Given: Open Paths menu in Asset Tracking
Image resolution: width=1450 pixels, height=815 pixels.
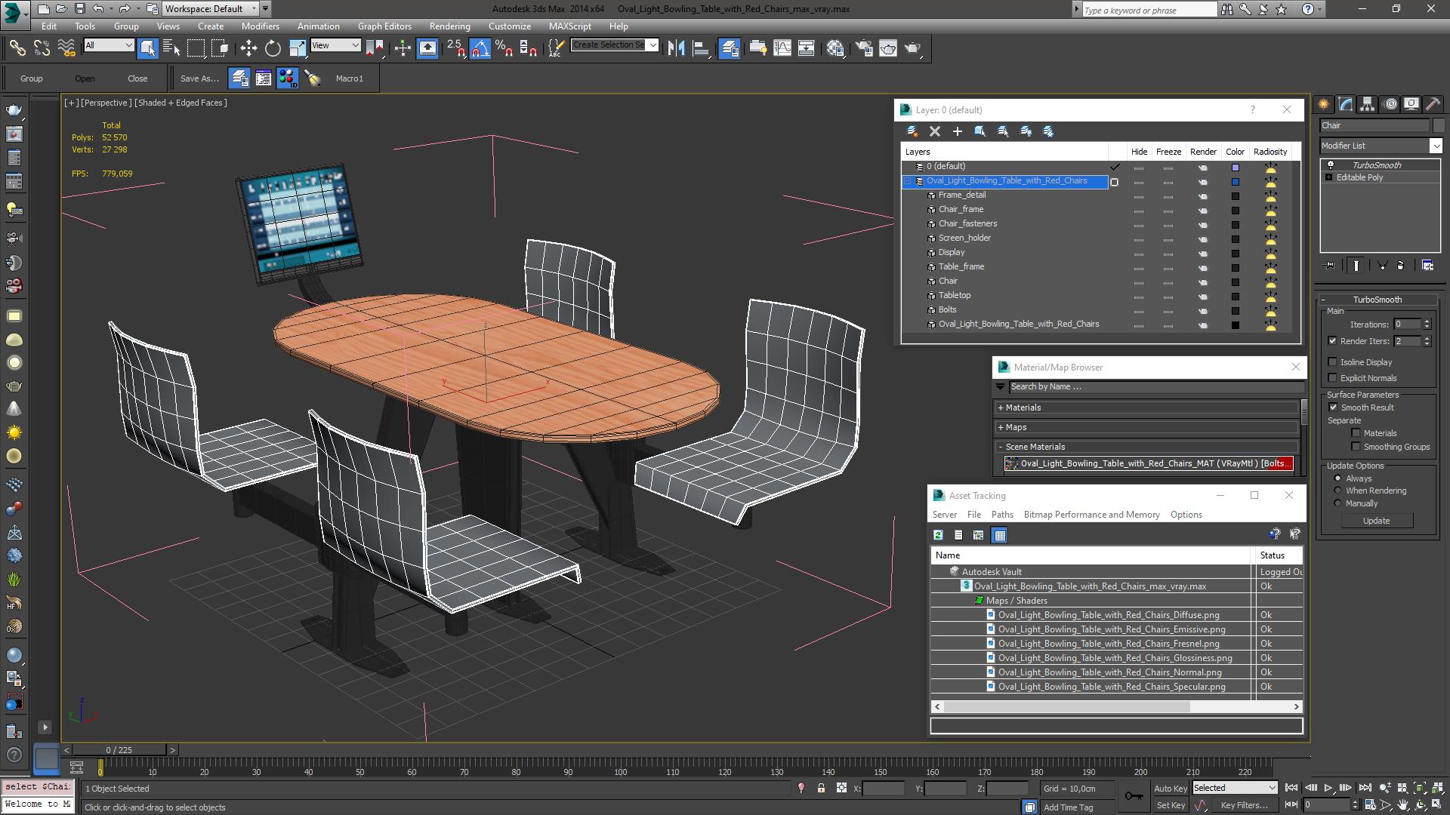Looking at the screenshot, I should pyautogui.click(x=1002, y=515).
